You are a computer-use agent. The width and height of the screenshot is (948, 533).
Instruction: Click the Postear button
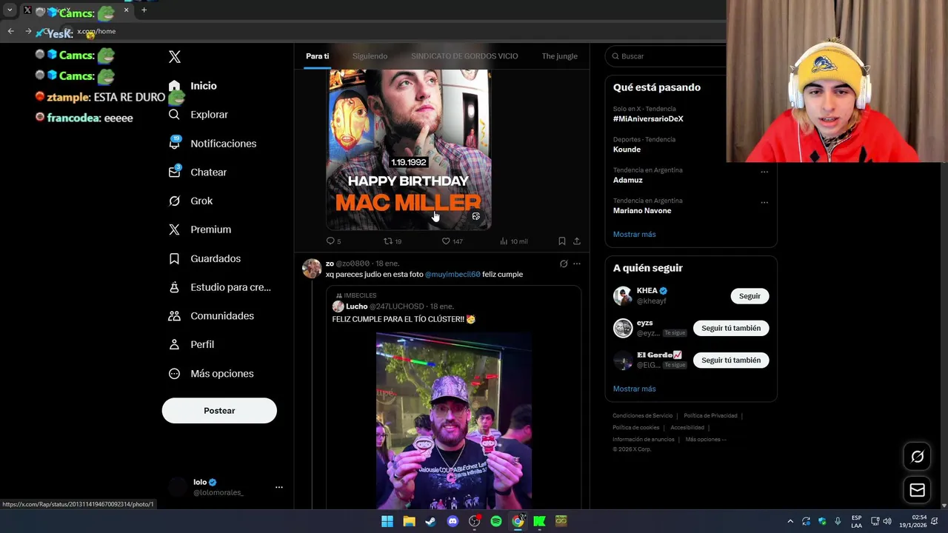coord(219,411)
